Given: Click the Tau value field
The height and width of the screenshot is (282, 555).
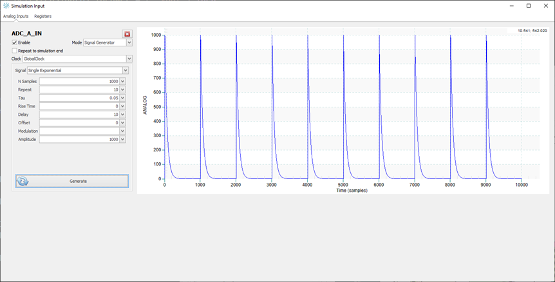Looking at the screenshot, I should coord(79,98).
